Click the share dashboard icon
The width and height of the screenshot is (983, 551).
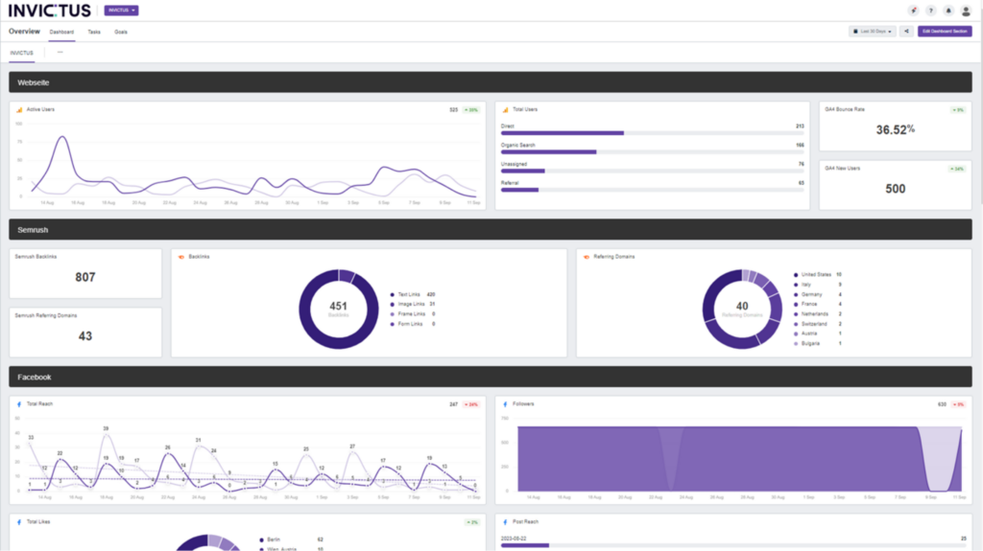(906, 32)
